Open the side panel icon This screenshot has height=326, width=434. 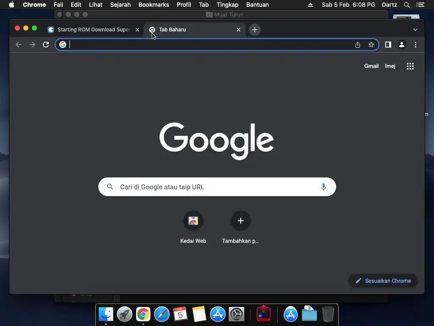point(388,45)
